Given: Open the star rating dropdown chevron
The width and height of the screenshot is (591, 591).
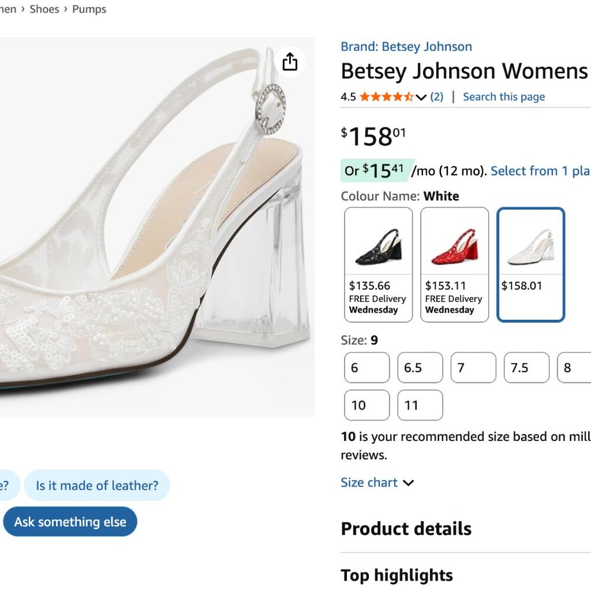Looking at the screenshot, I should click(x=421, y=98).
